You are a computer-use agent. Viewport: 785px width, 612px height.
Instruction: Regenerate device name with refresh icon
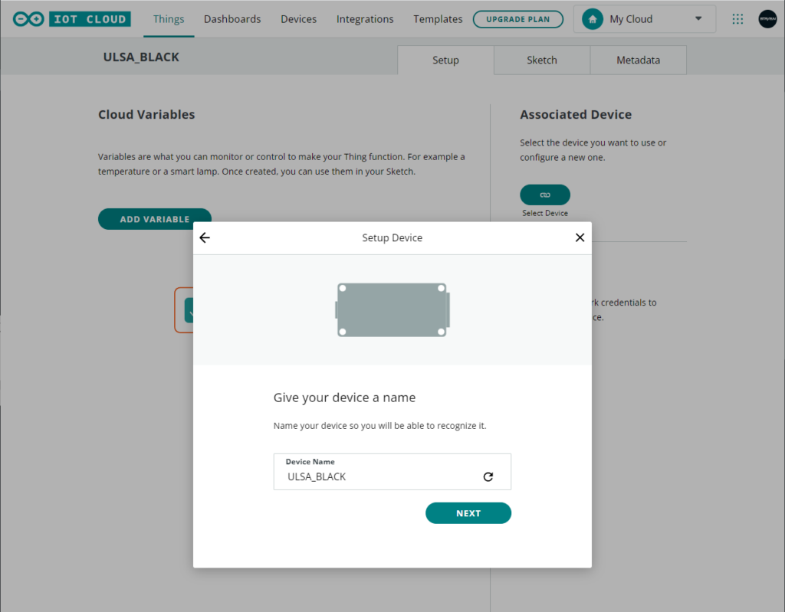pos(488,476)
